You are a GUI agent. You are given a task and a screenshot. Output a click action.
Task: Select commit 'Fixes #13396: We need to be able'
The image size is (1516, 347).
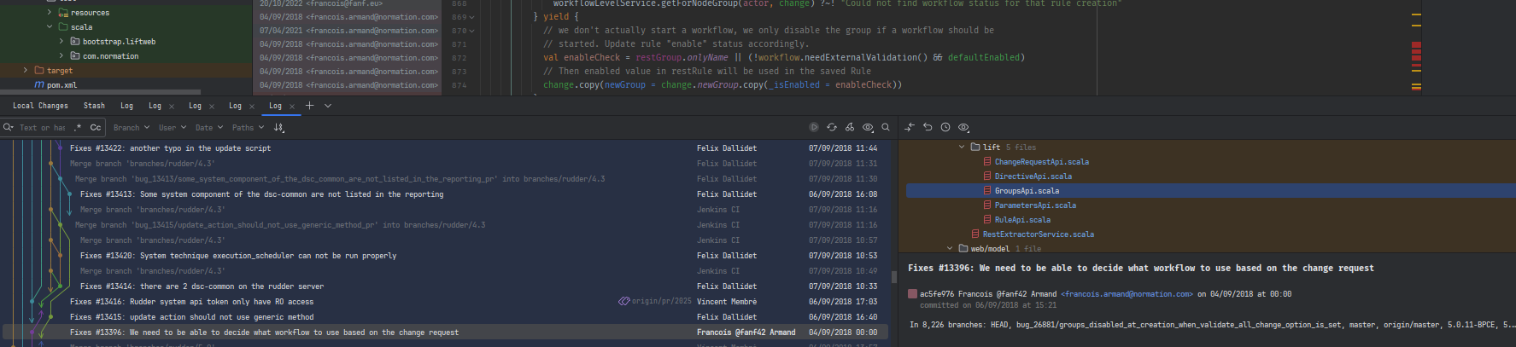tap(264, 333)
